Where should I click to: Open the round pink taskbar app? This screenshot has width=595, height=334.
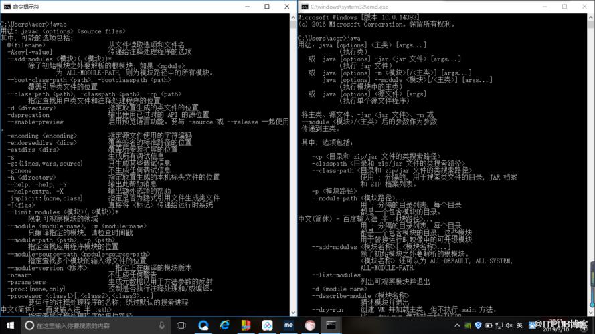click(310, 325)
